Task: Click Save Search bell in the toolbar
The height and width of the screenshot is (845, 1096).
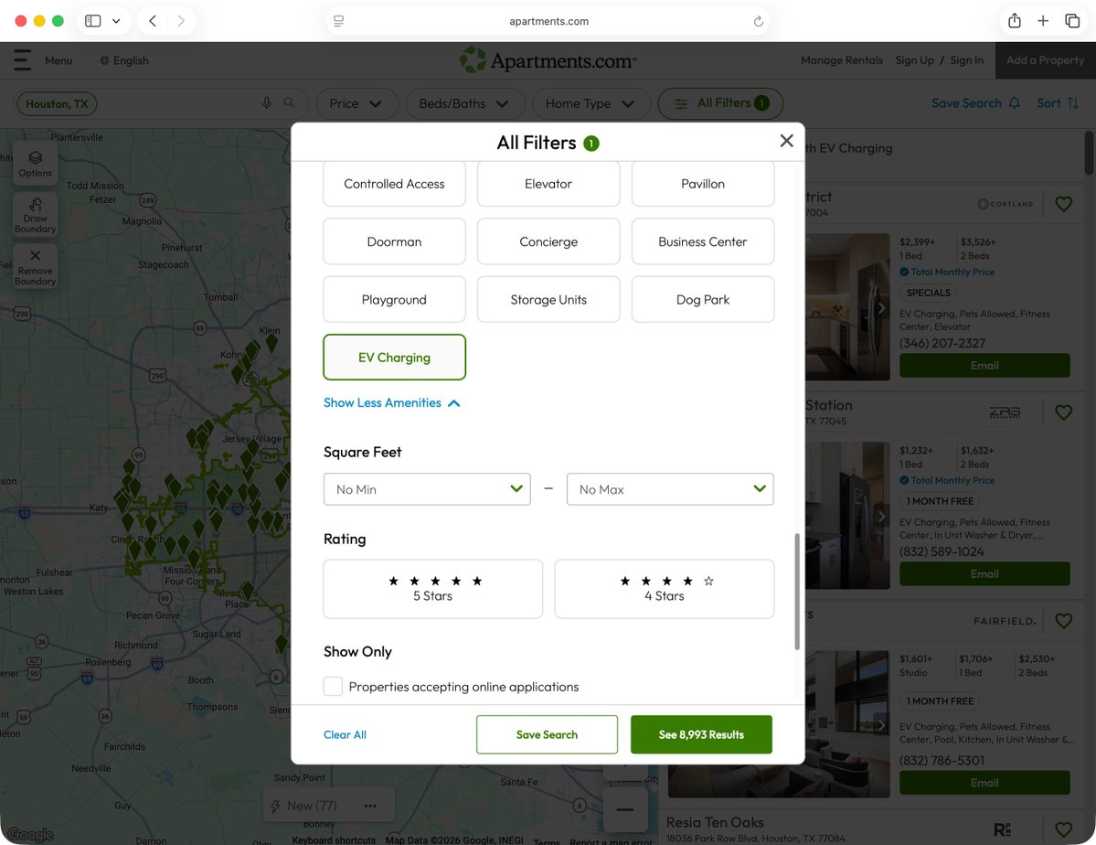Action: pos(975,102)
